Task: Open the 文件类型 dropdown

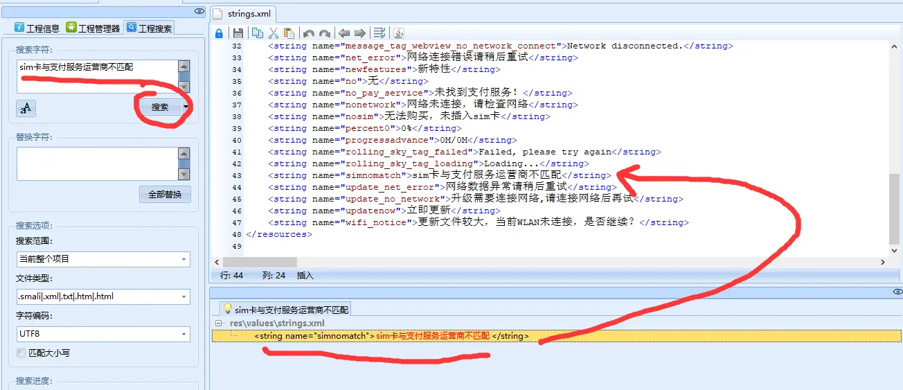Action: coord(103,296)
